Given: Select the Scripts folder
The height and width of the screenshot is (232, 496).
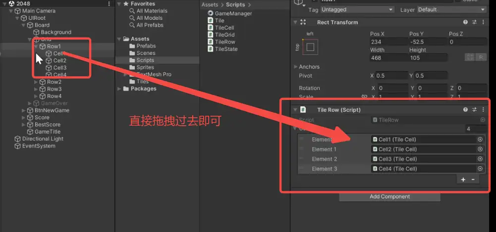Looking at the screenshot, I should 145,60.
